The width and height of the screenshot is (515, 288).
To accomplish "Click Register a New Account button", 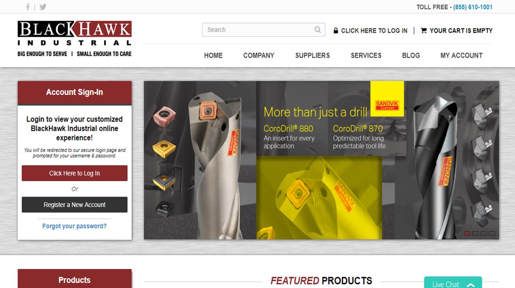I will [x=74, y=205].
